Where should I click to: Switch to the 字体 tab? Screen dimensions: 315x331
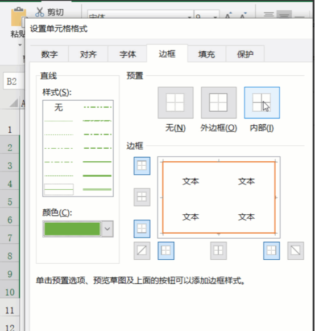pos(127,54)
